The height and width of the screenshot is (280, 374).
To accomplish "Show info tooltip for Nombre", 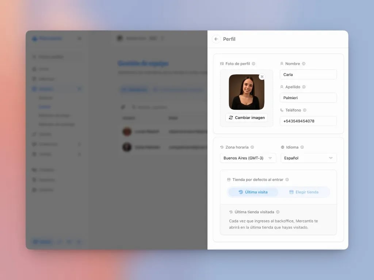I will tap(304, 63).
